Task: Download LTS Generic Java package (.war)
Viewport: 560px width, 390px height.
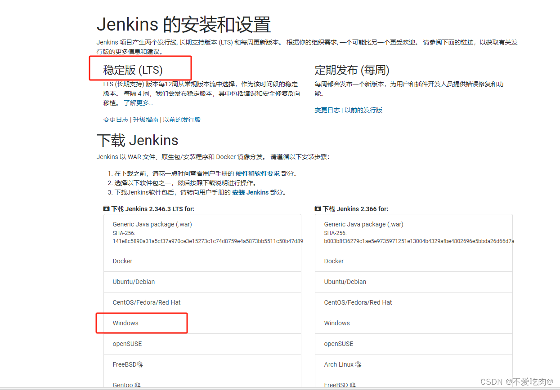Action: click(x=202, y=233)
